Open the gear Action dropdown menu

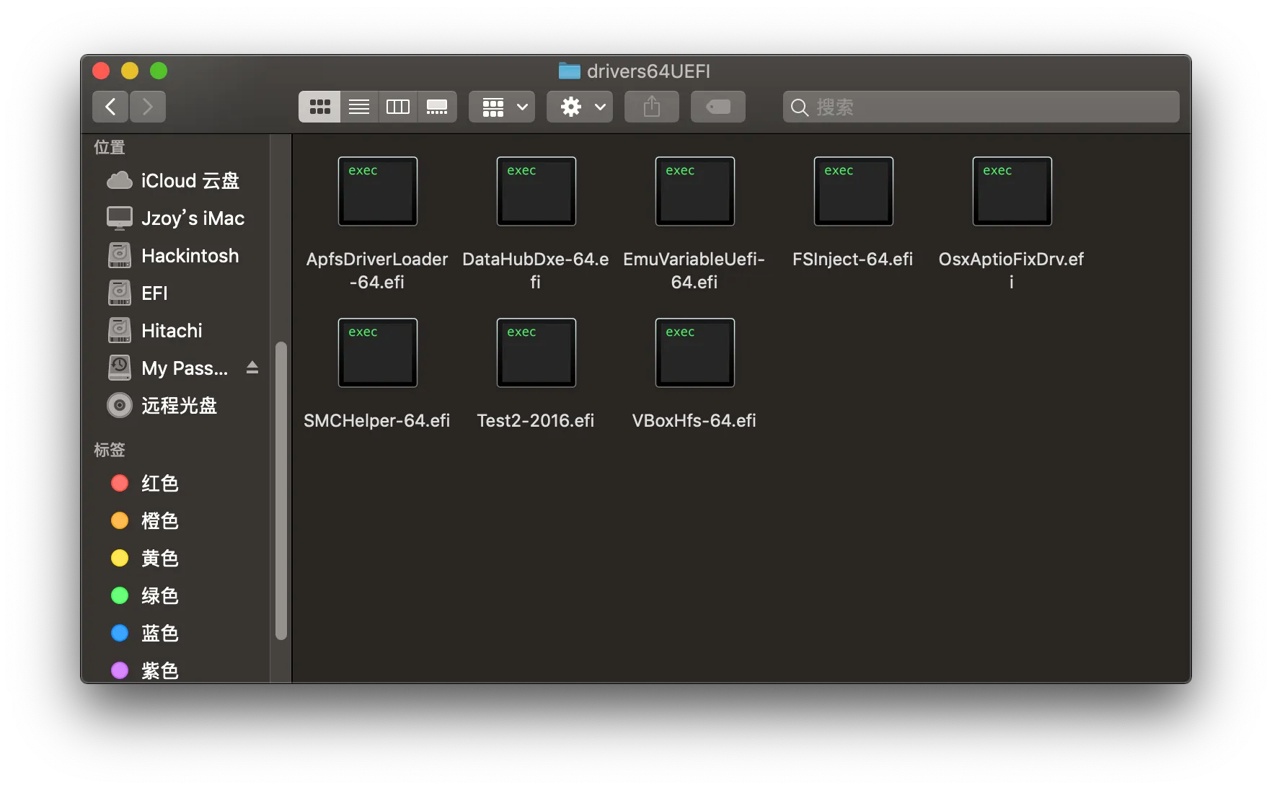tap(580, 107)
